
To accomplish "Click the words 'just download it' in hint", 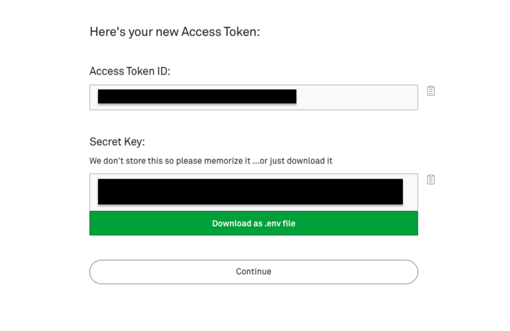I will click(x=301, y=161).
